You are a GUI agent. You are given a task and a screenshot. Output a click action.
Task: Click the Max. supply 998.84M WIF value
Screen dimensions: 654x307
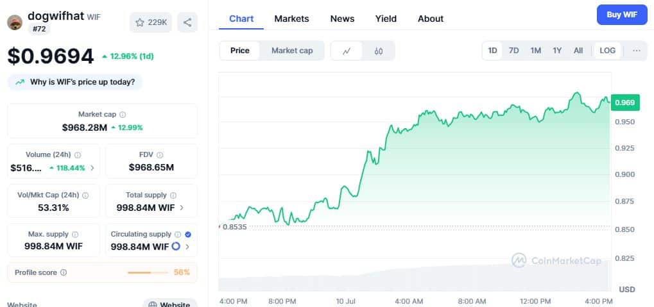(x=53, y=246)
